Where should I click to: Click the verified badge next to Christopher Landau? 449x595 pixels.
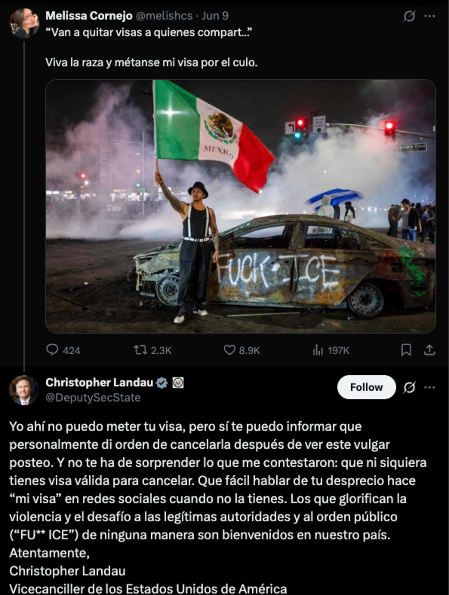(x=162, y=383)
